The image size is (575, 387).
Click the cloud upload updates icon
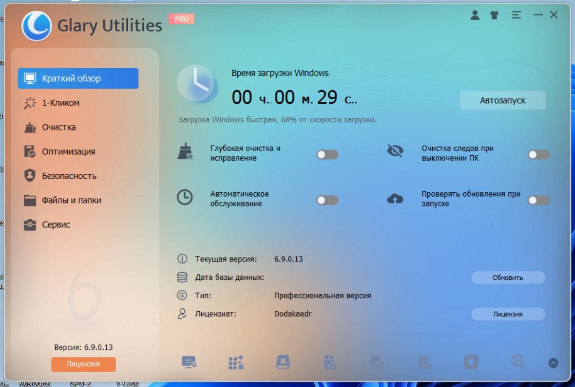coord(395,199)
